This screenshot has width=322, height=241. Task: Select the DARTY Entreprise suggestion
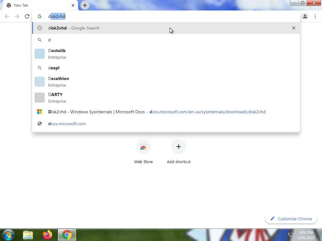[x=166, y=98]
